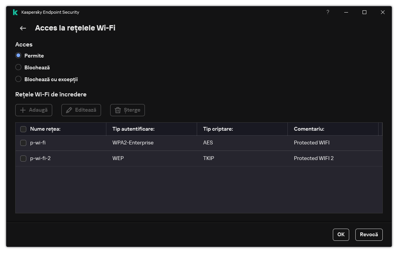Open help via the question mark icon

(x=327, y=12)
